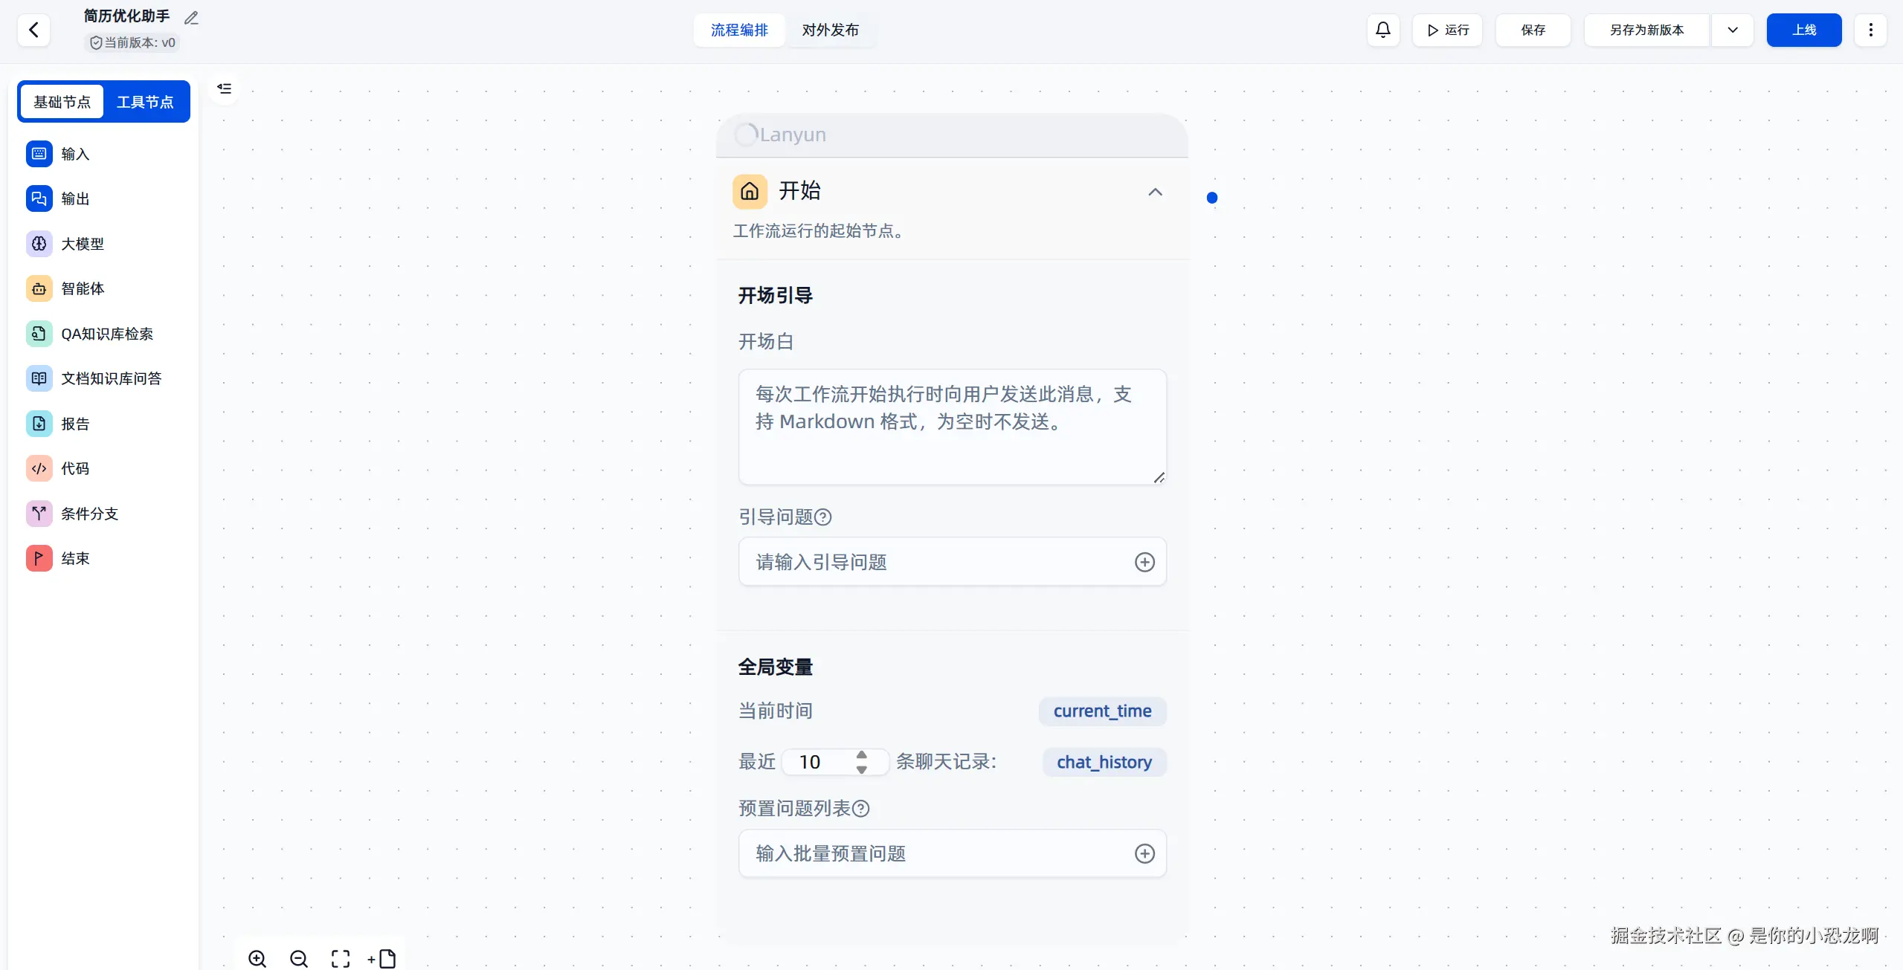The width and height of the screenshot is (1903, 970).
Task: Open notifications bell icon
Action: click(x=1382, y=30)
